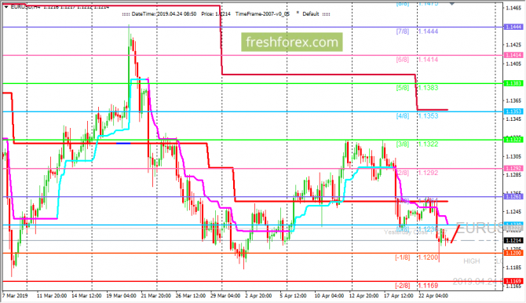Select the orange 1.1200 price tag on axis
Image resolution: width=526 pixels, height=303 pixels.
[513, 253]
